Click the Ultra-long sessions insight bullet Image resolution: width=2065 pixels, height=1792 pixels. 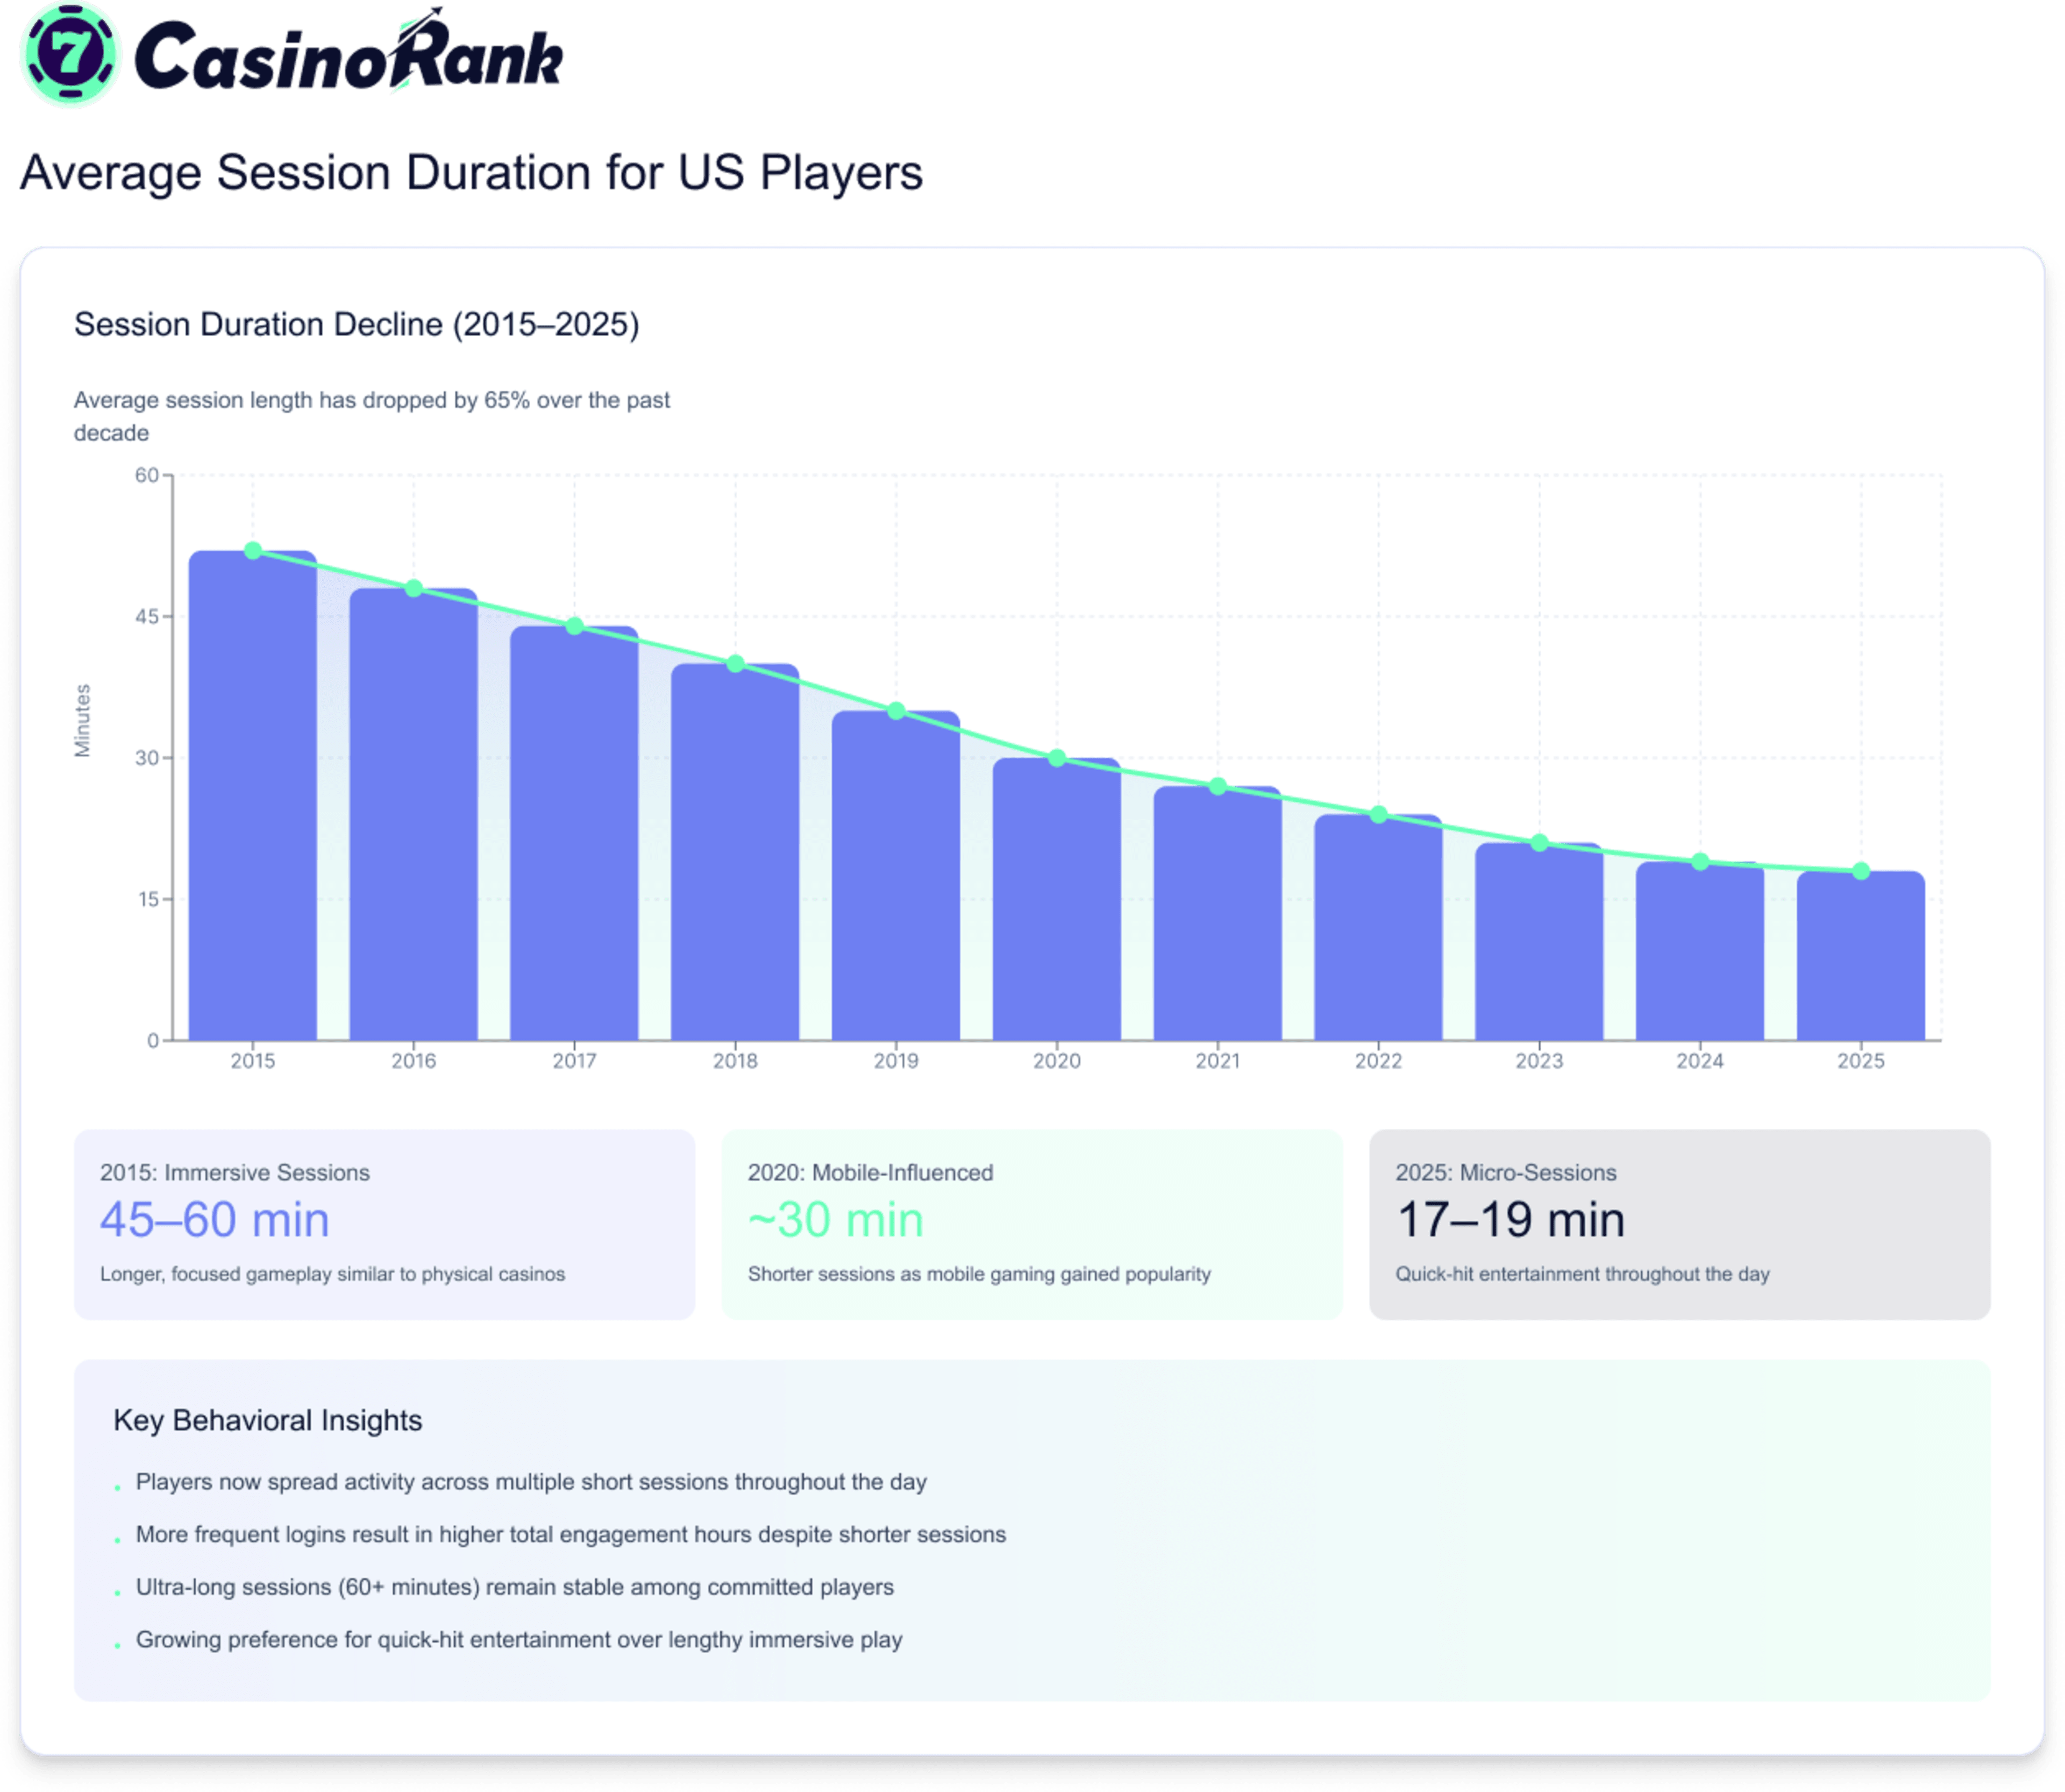coord(514,1587)
